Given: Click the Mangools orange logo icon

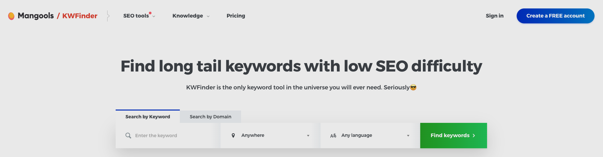Looking at the screenshot, I should point(11,16).
